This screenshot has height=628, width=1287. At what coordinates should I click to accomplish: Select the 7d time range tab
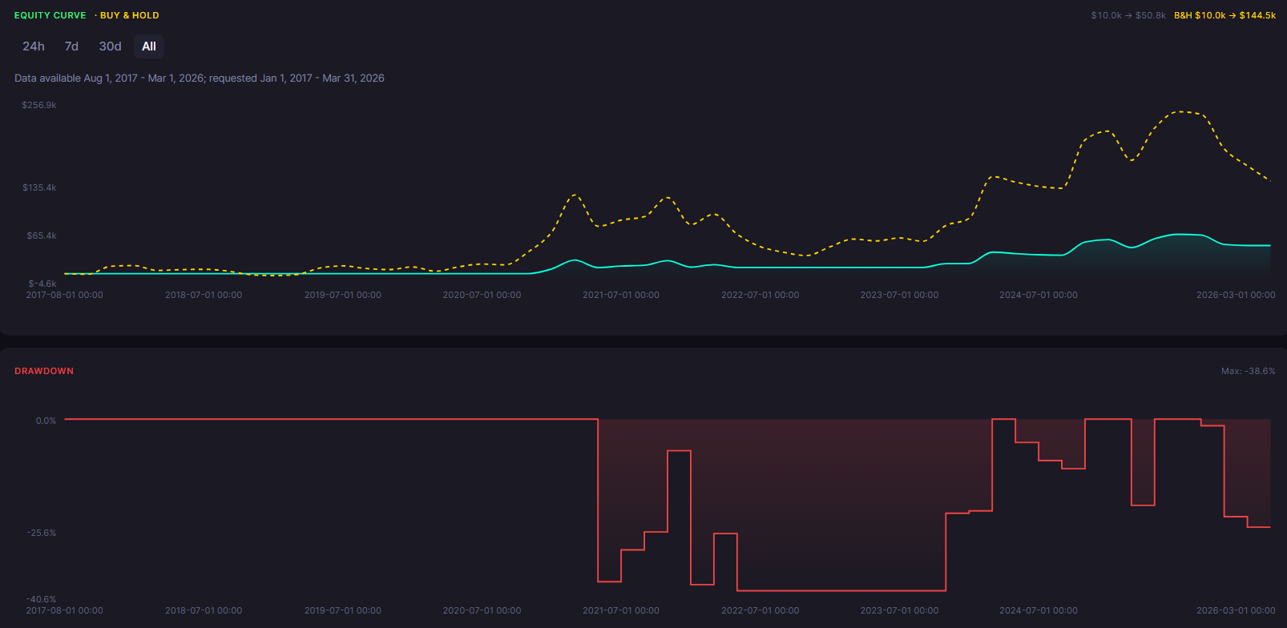tap(71, 46)
